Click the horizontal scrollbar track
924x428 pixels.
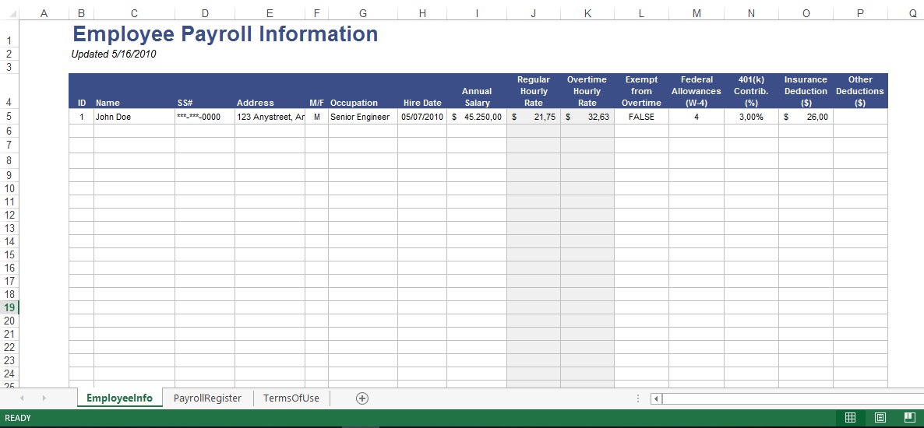pos(792,398)
